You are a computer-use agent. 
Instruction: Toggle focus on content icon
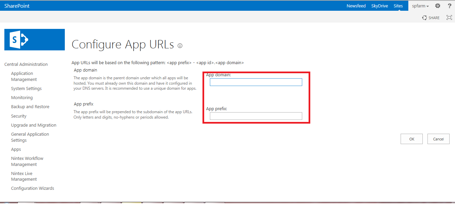[449, 18]
